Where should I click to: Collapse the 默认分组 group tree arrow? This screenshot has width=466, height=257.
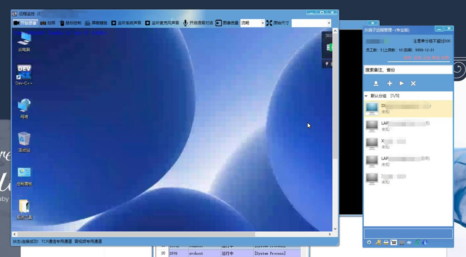click(366, 96)
